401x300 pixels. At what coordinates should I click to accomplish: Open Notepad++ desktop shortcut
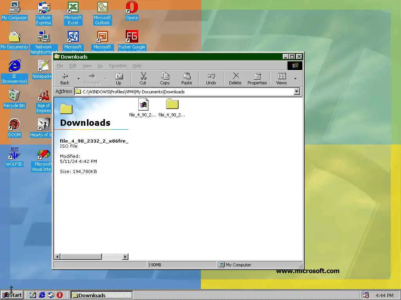click(43, 69)
